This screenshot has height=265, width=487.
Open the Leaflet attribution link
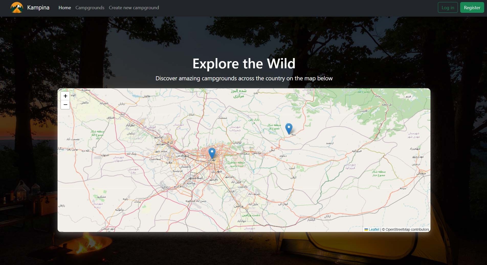click(374, 229)
